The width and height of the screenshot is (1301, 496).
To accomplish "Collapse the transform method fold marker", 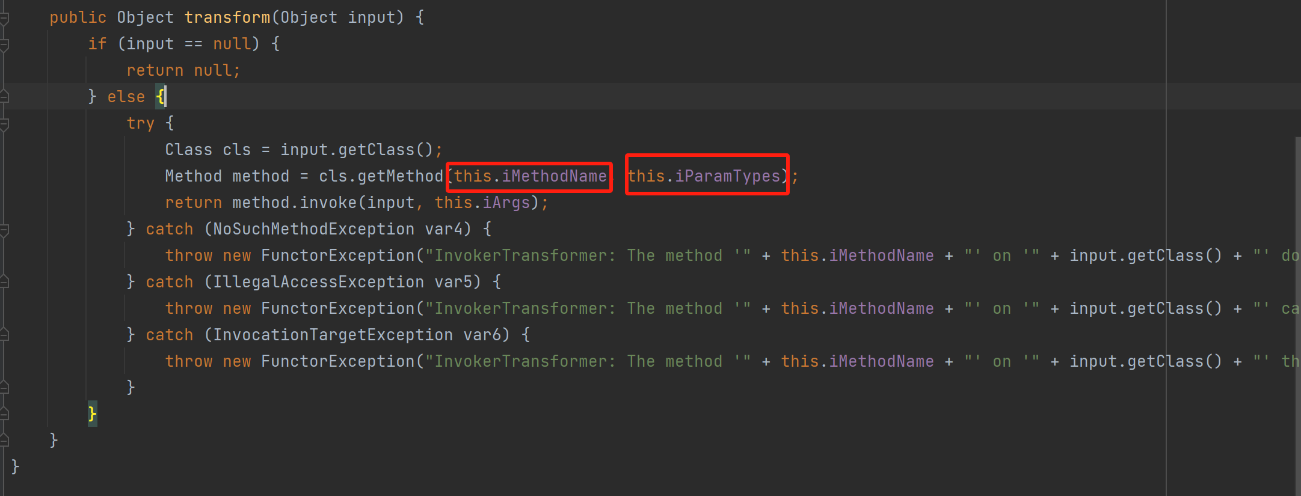I will pos(4,19).
